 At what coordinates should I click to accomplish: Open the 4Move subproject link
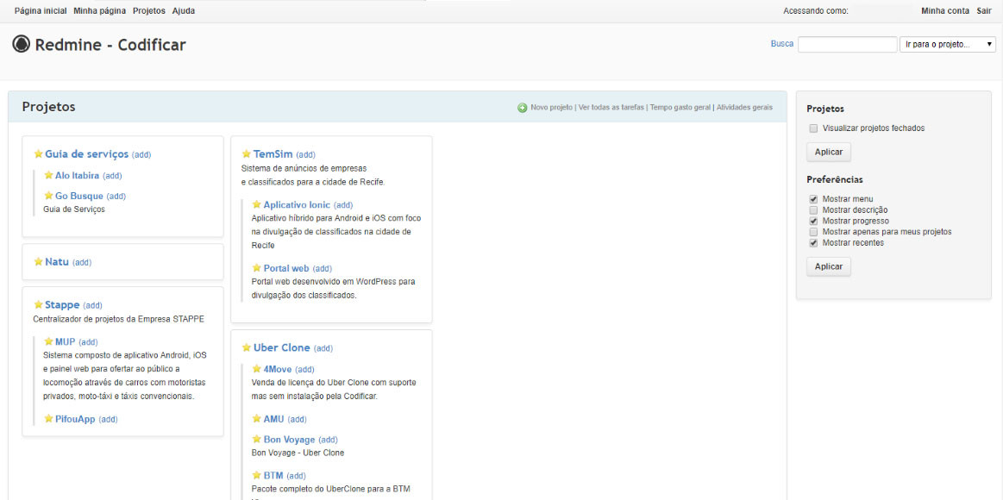[278, 369]
